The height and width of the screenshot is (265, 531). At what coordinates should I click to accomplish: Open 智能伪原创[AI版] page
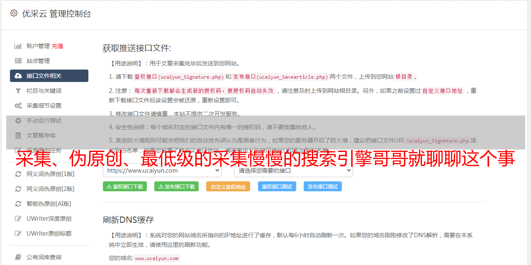pos(49,204)
